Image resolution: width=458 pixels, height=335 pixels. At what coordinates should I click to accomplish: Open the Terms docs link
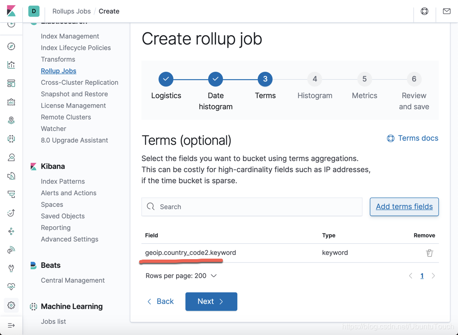(x=413, y=138)
